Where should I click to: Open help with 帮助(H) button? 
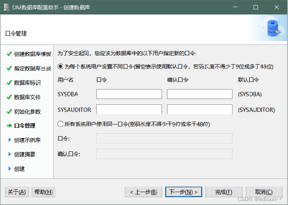coord(43,192)
